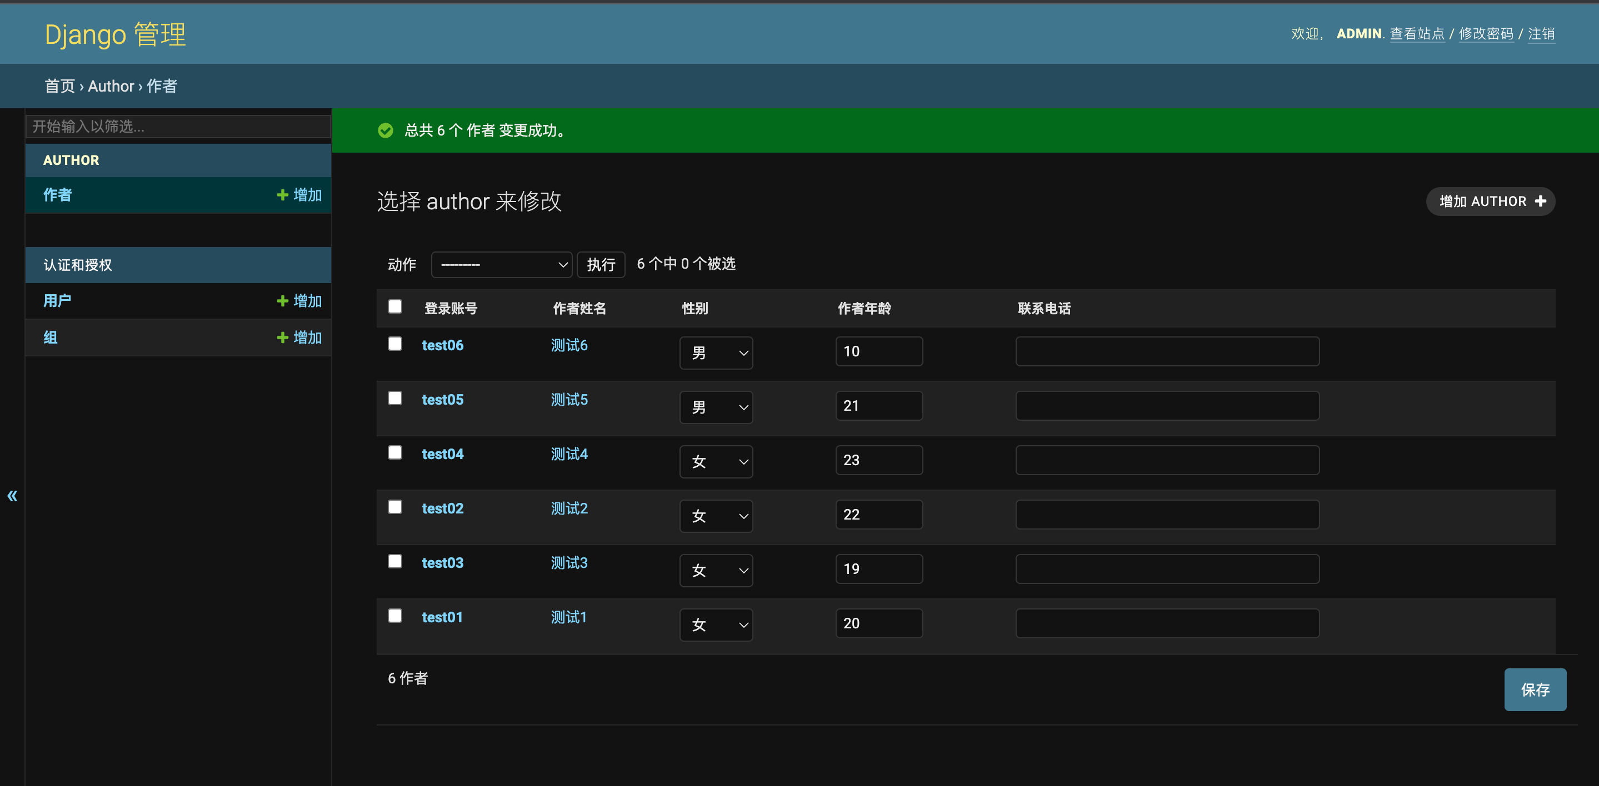Image resolution: width=1599 pixels, height=786 pixels.
Task: Check the checkbox for test03
Action: [x=395, y=561]
